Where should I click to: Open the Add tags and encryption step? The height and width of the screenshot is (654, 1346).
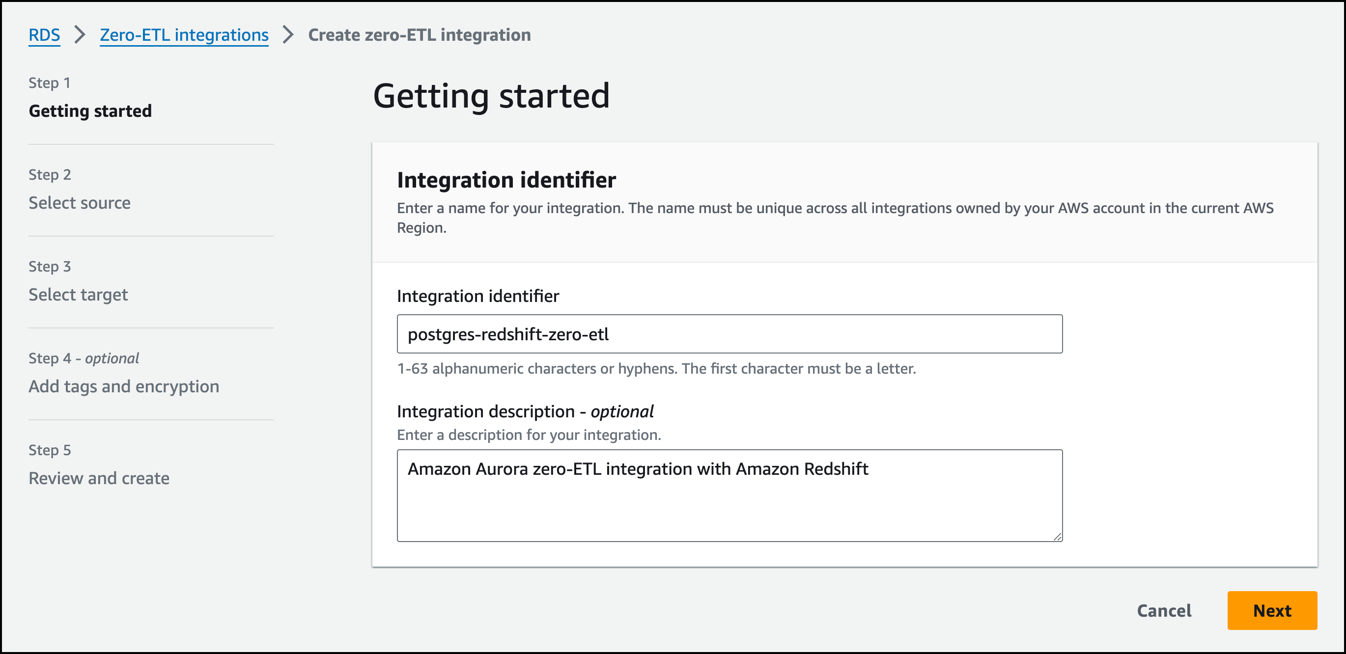[124, 386]
